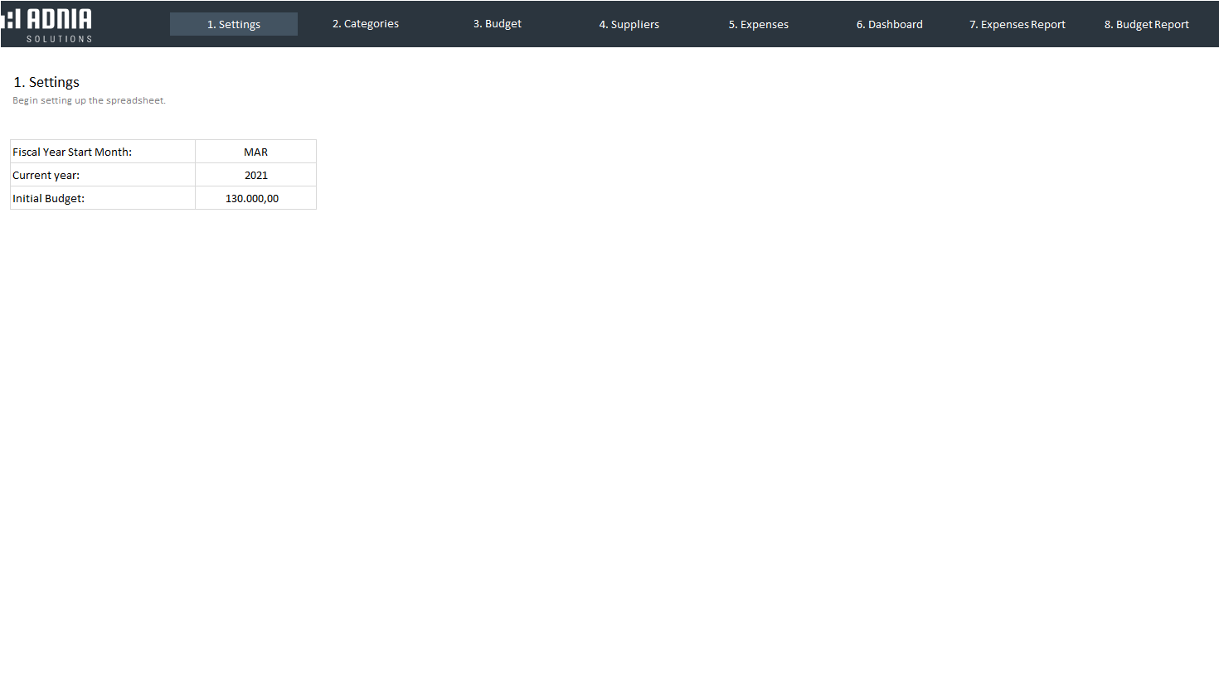The width and height of the screenshot is (1219, 697).
Task: Open the 4. Suppliers tab
Action: pos(629,24)
